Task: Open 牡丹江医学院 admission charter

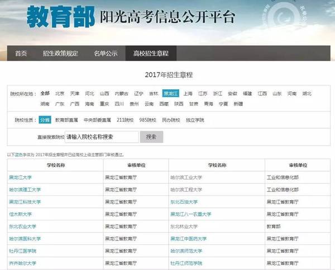Action: tap(23, 251)
